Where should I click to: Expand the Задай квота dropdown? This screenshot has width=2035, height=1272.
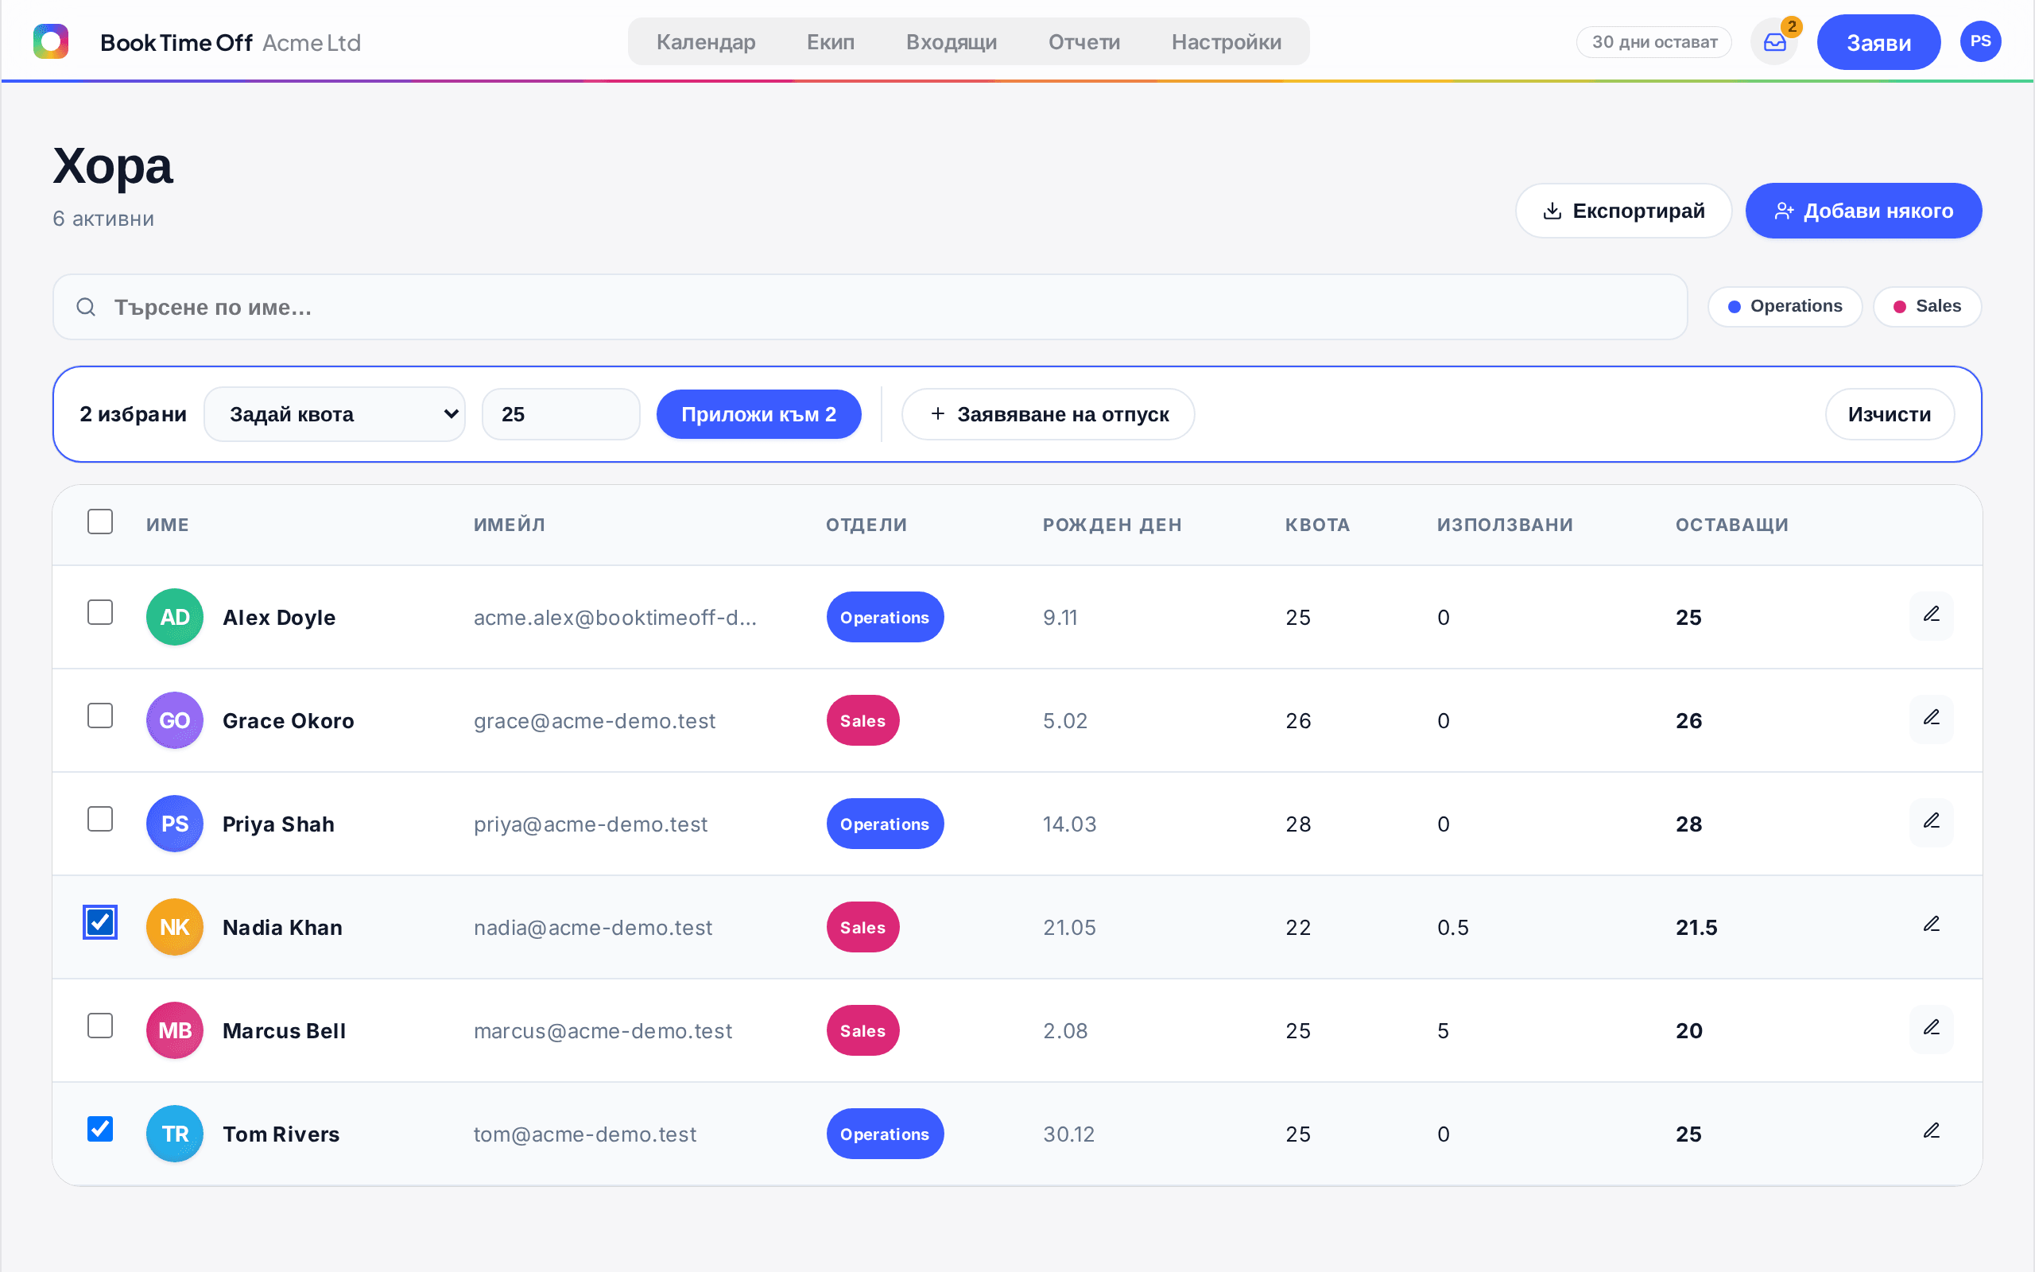pos(335,414)
